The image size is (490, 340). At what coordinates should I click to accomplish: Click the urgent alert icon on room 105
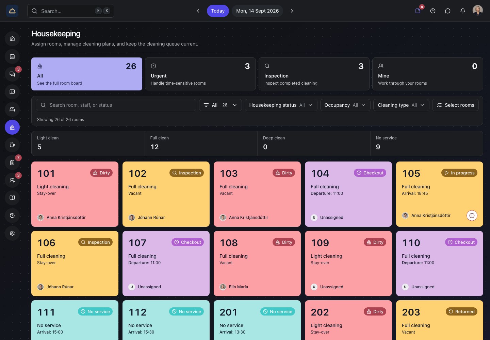pos(472,216)
